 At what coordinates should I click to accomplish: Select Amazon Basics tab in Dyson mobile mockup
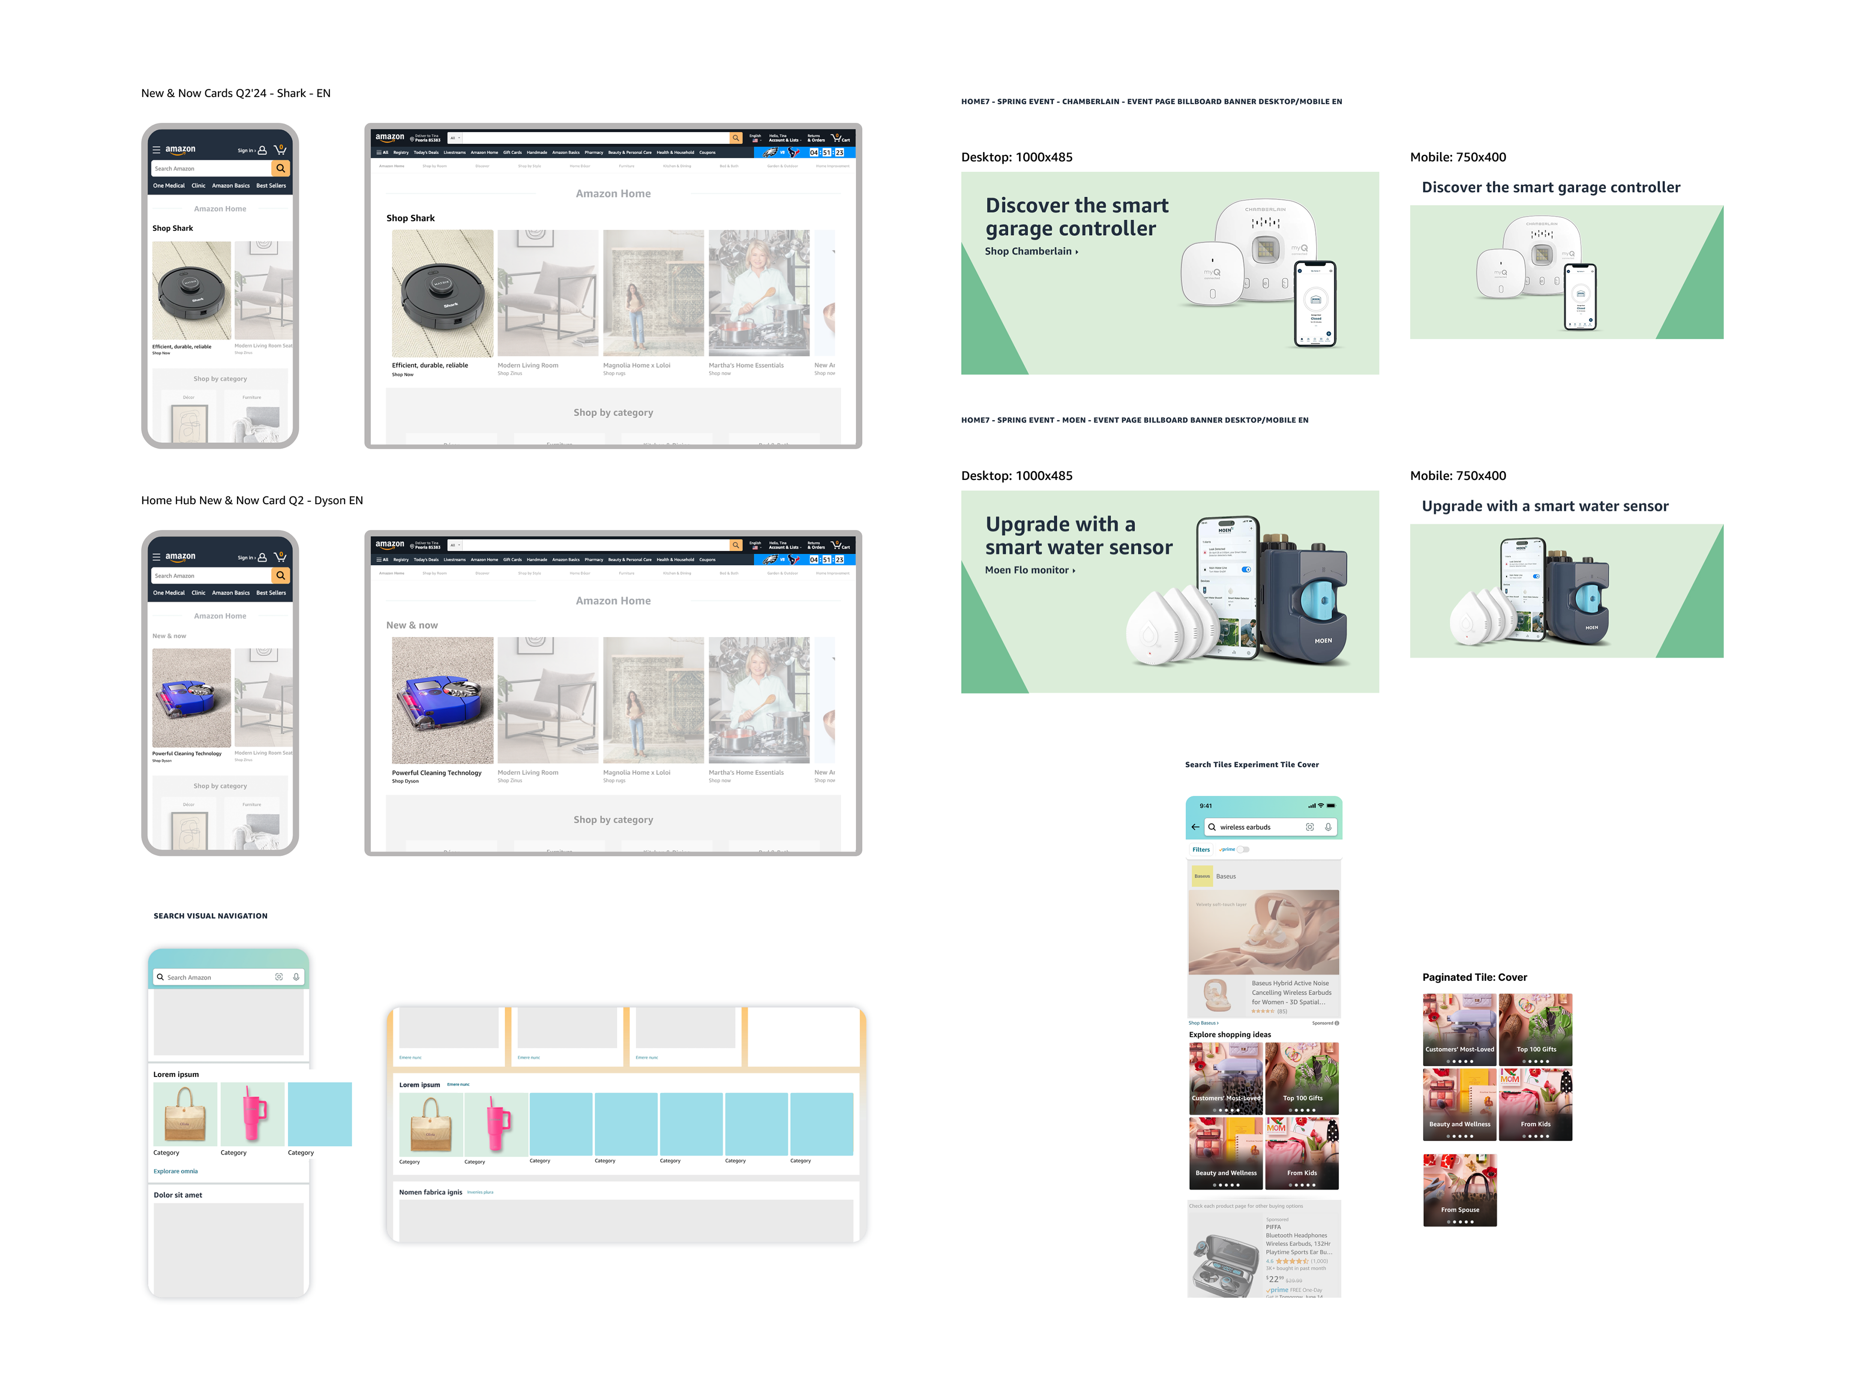231,593
